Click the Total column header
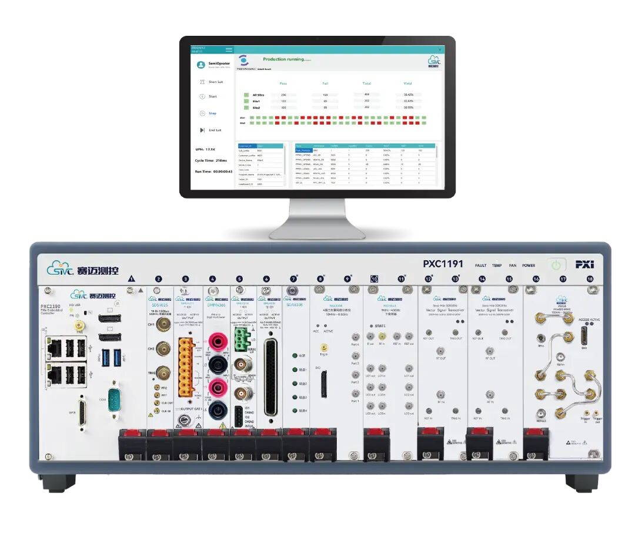The height and width of the screenshot is (534, 635). click(366, 83)
